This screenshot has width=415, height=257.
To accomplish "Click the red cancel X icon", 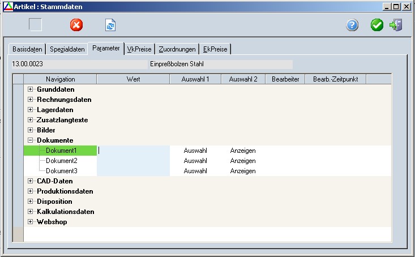I will pos(76,25).
